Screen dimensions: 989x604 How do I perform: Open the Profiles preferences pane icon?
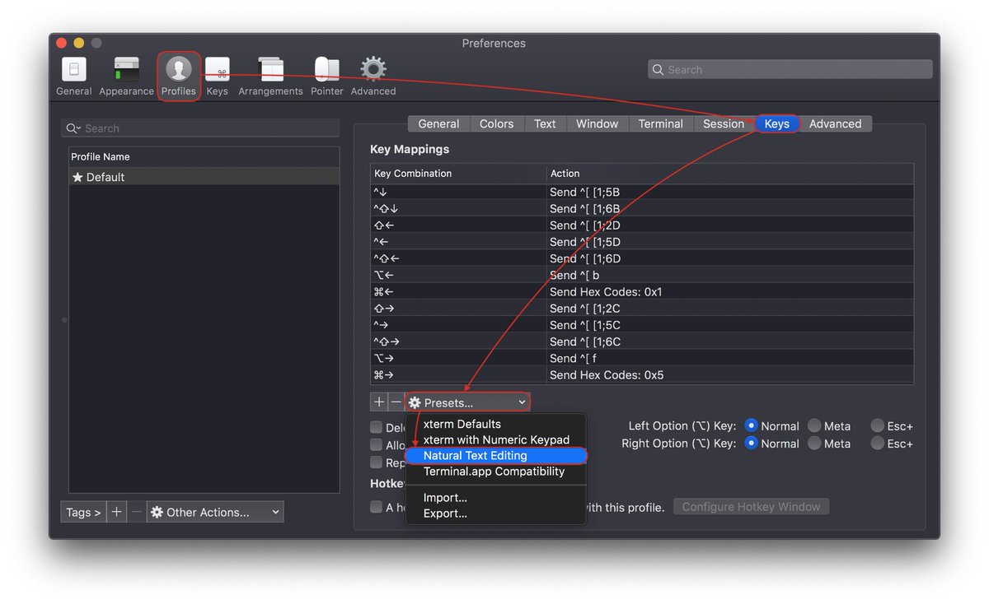coord(179,69)
